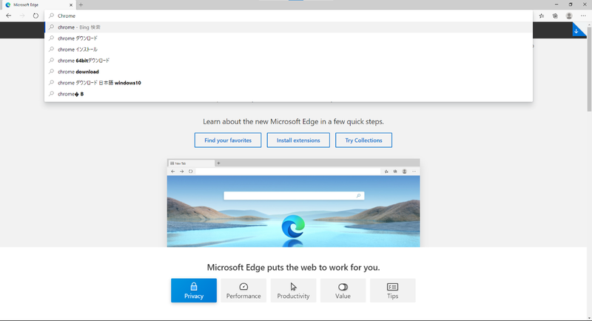Open the Favorites star icon
Viewport: 592px width, 321px height.
tap(542, 16)
